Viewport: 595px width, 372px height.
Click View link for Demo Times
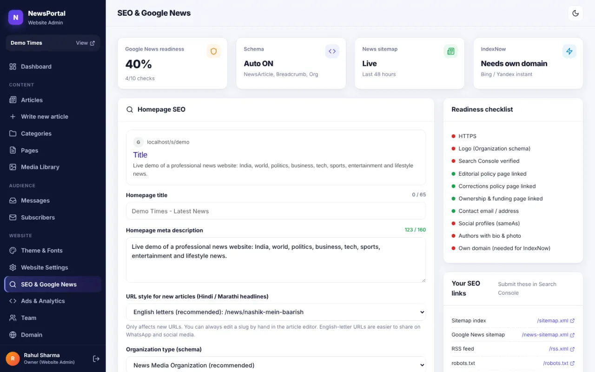pos(85,43)
